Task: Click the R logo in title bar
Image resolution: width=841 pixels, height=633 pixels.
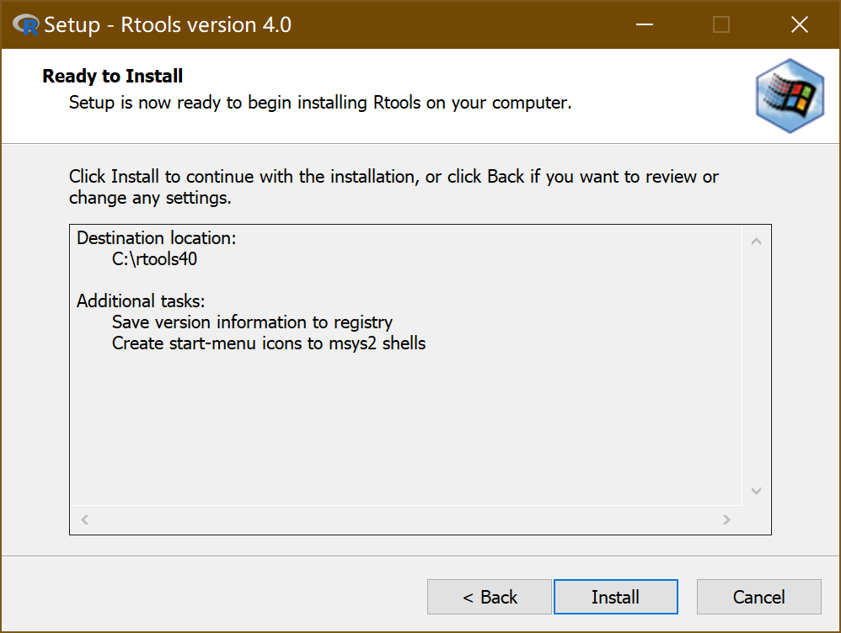Action: pos(26,25)
